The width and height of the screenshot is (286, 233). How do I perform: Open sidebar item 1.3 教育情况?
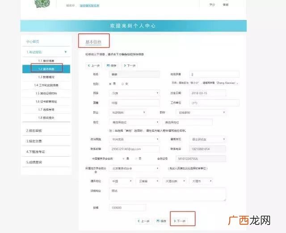point(46,77)
